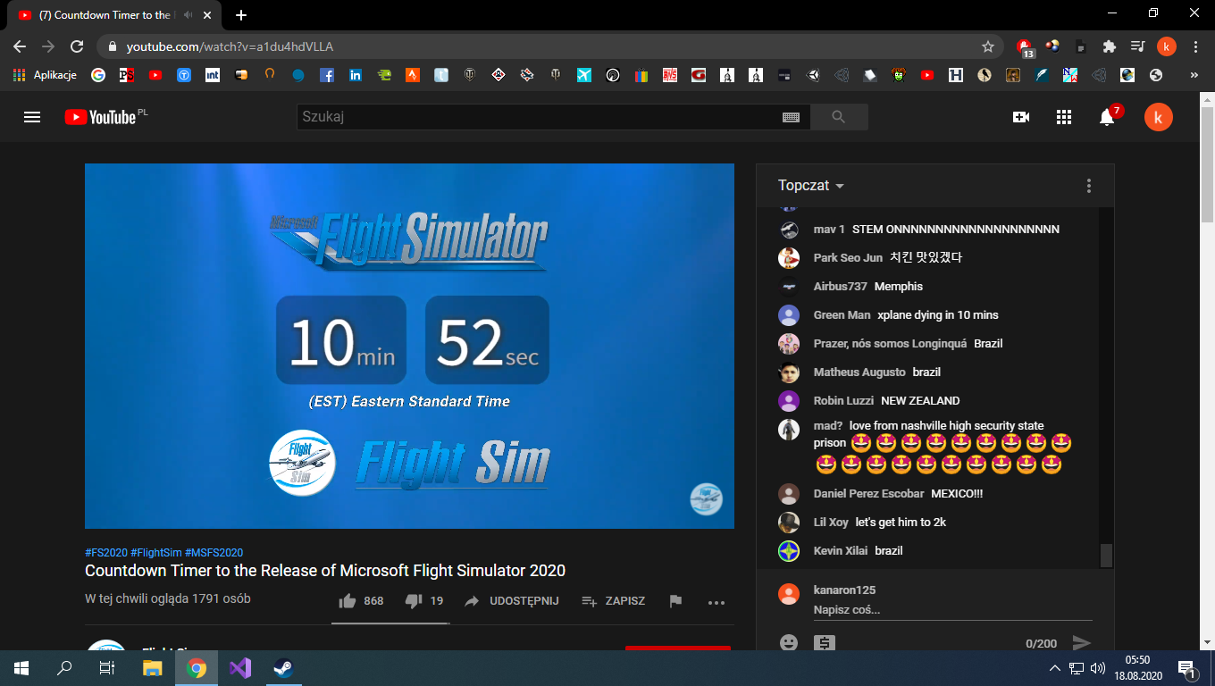Open the chat three-dot options menu

[x=1088, y=186]
